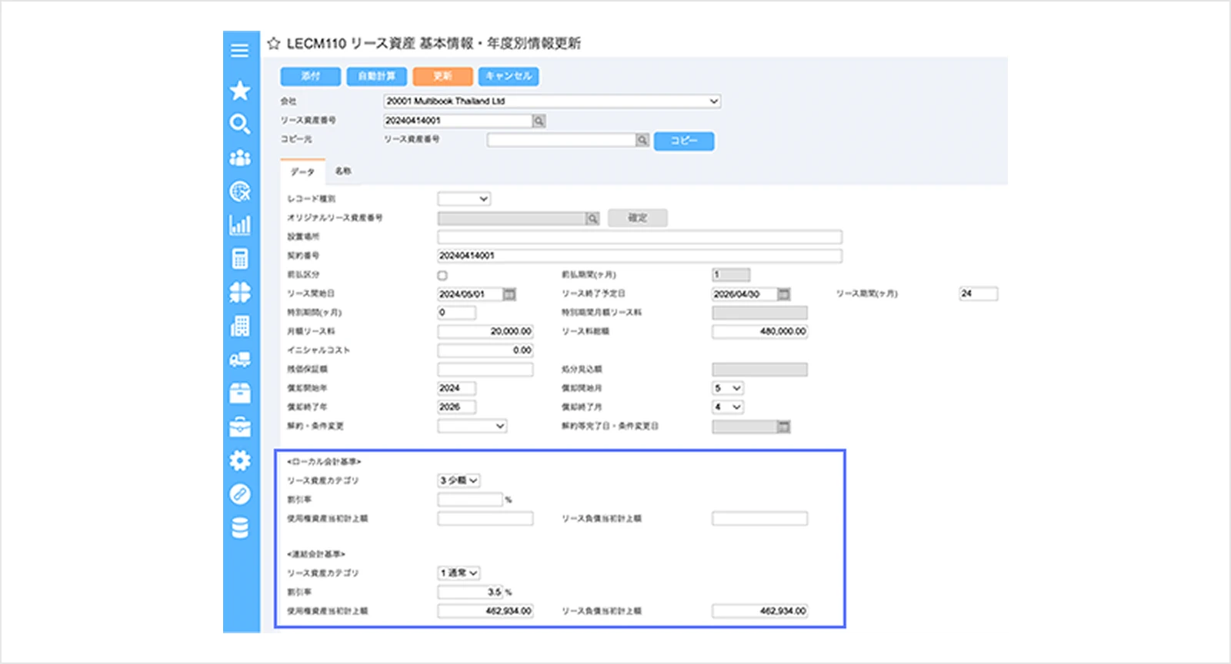The height and width of the screenshot is (664, 1231).
Task: Open the consolidated basis lease category dropdown 1 通常
Action: (x=459, y=573)
